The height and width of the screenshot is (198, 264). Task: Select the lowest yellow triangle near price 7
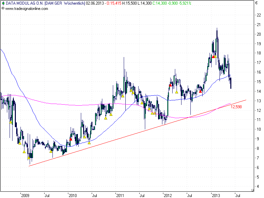(x=29, y=158)
